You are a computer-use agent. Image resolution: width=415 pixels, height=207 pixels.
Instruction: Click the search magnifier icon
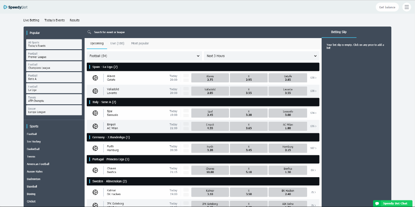coord(89,32)
